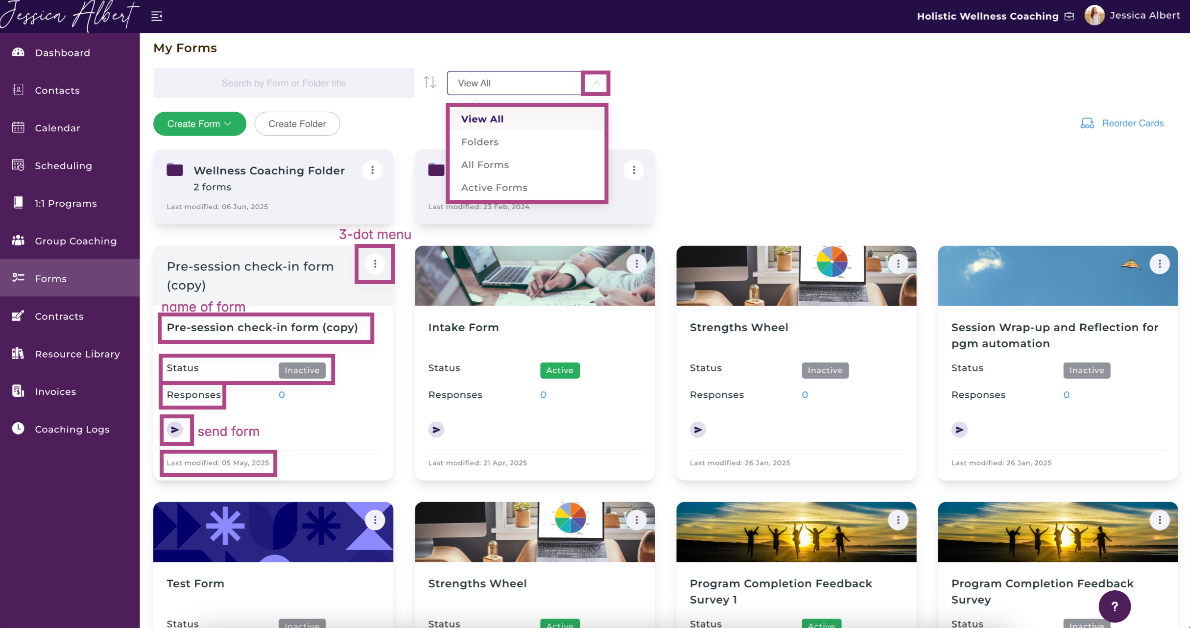Click Session Wrap-up and Reflection form title

point(1054,335)
